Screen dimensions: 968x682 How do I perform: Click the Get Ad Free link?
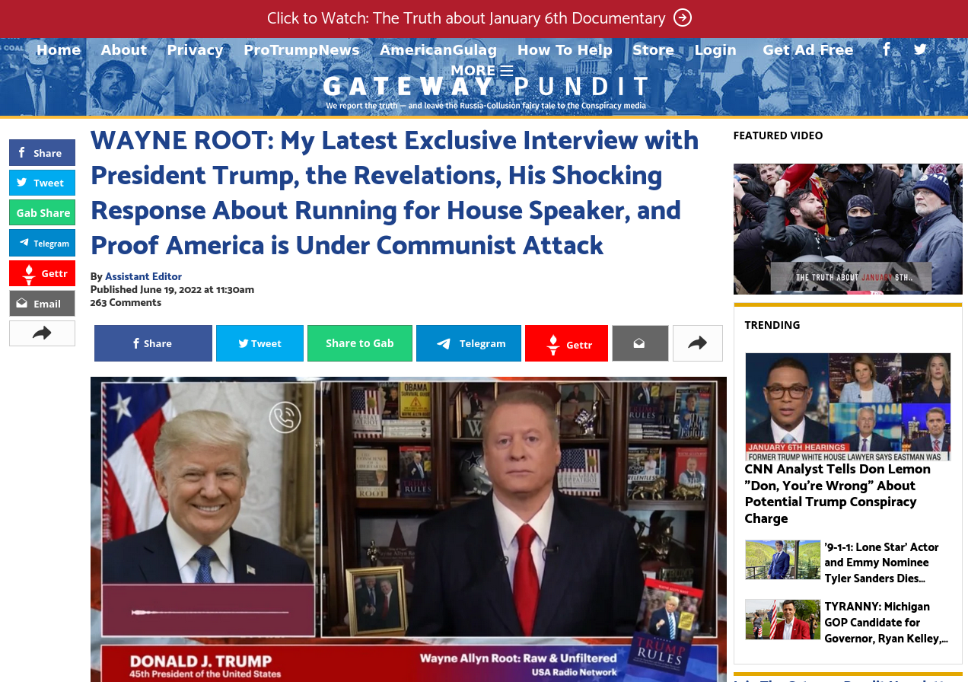pyautogui.click(x=808, y=49)
